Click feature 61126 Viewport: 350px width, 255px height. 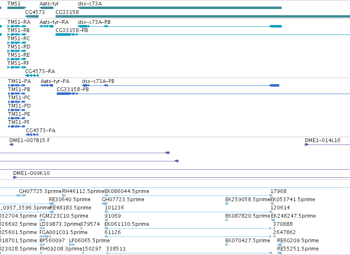[113, 232]
